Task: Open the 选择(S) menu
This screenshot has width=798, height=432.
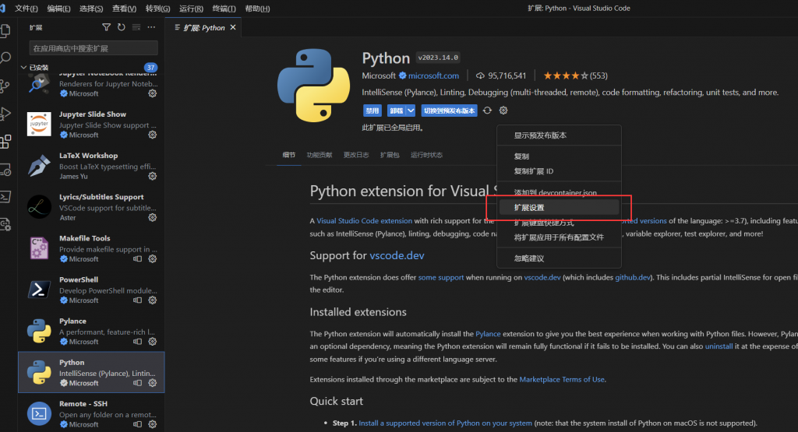Action: (x=91, y=9)
